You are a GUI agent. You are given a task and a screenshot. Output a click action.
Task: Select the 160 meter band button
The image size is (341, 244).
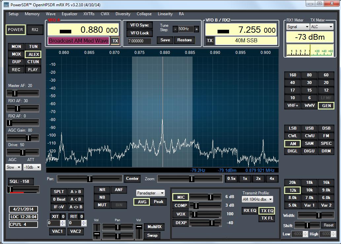(x=292, y=75)
